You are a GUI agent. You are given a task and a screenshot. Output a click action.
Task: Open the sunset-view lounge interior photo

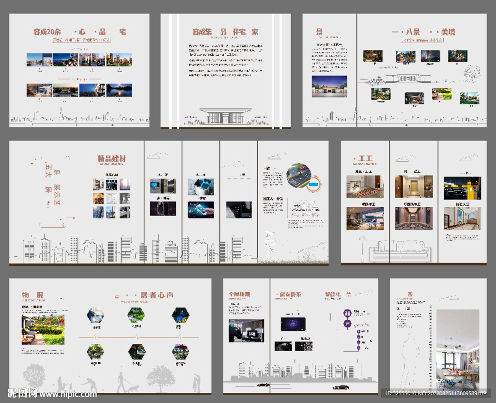365,218
